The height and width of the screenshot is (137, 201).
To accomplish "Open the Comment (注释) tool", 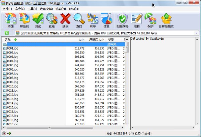I will point(137,20).
